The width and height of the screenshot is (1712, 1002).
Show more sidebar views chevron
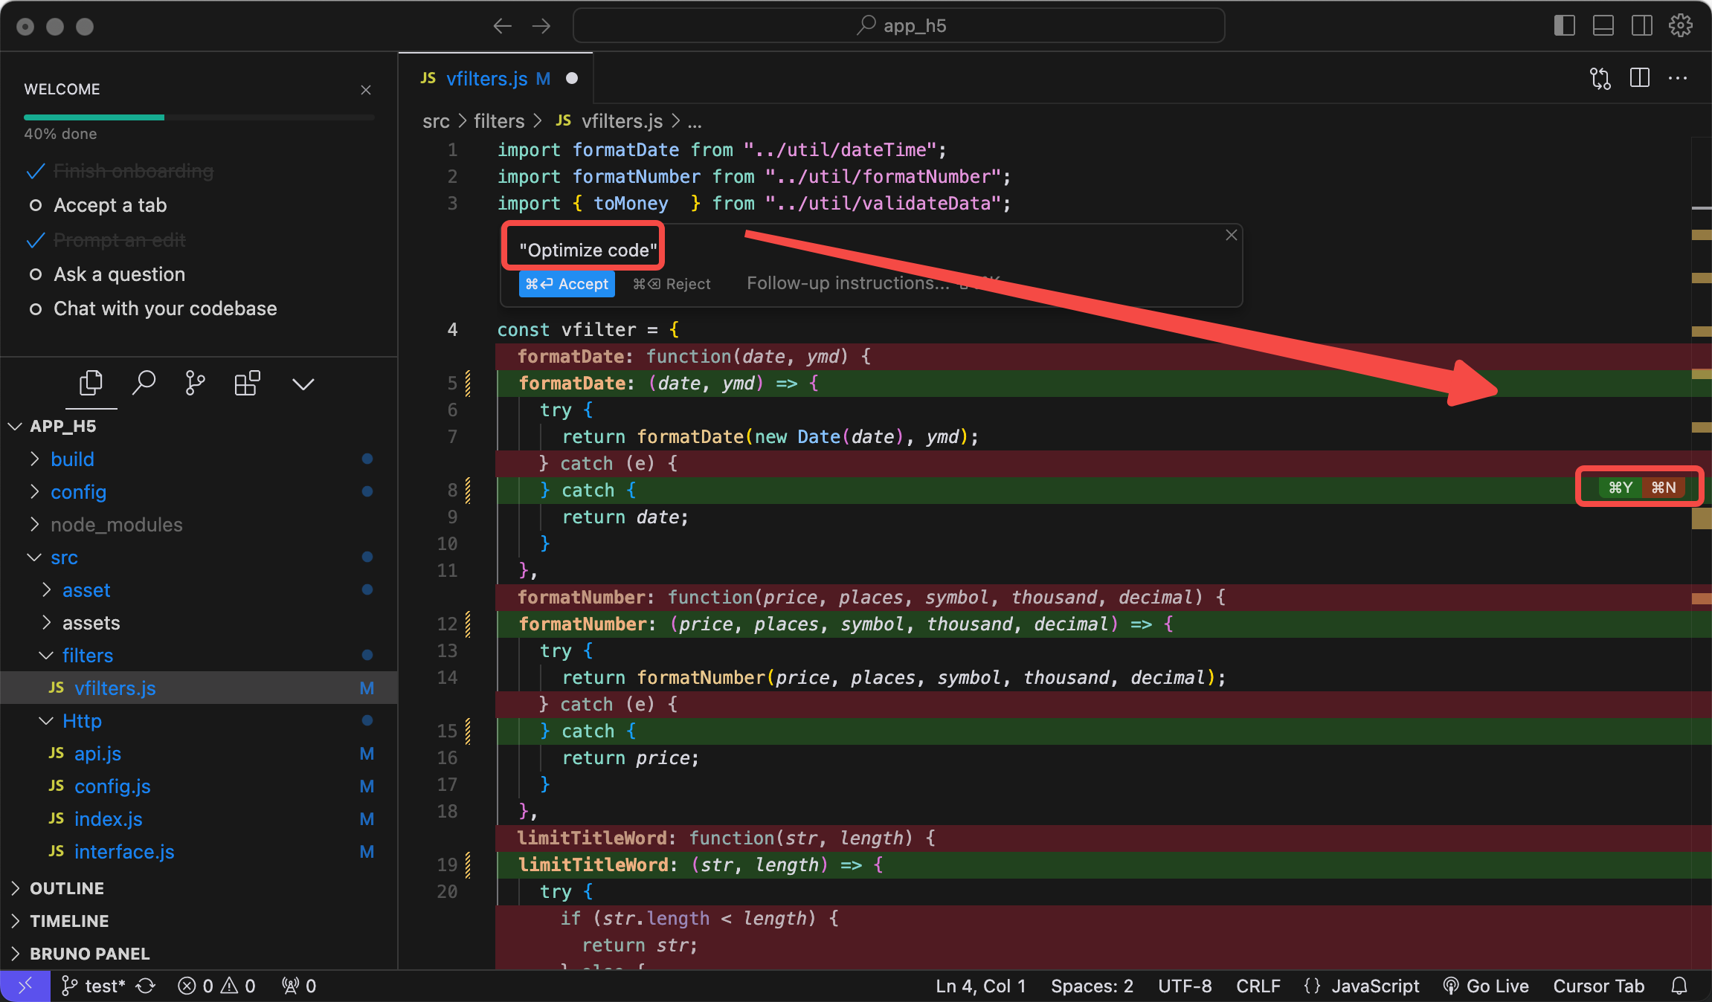pyautogui.click(x=303, y=384)
